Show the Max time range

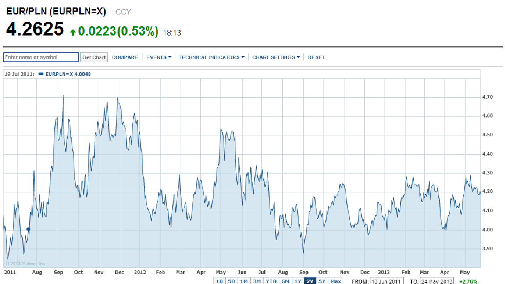(336, 281)
